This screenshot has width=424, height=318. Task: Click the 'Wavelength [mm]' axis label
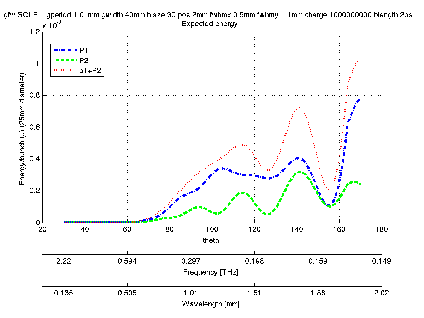click(211, 304)
